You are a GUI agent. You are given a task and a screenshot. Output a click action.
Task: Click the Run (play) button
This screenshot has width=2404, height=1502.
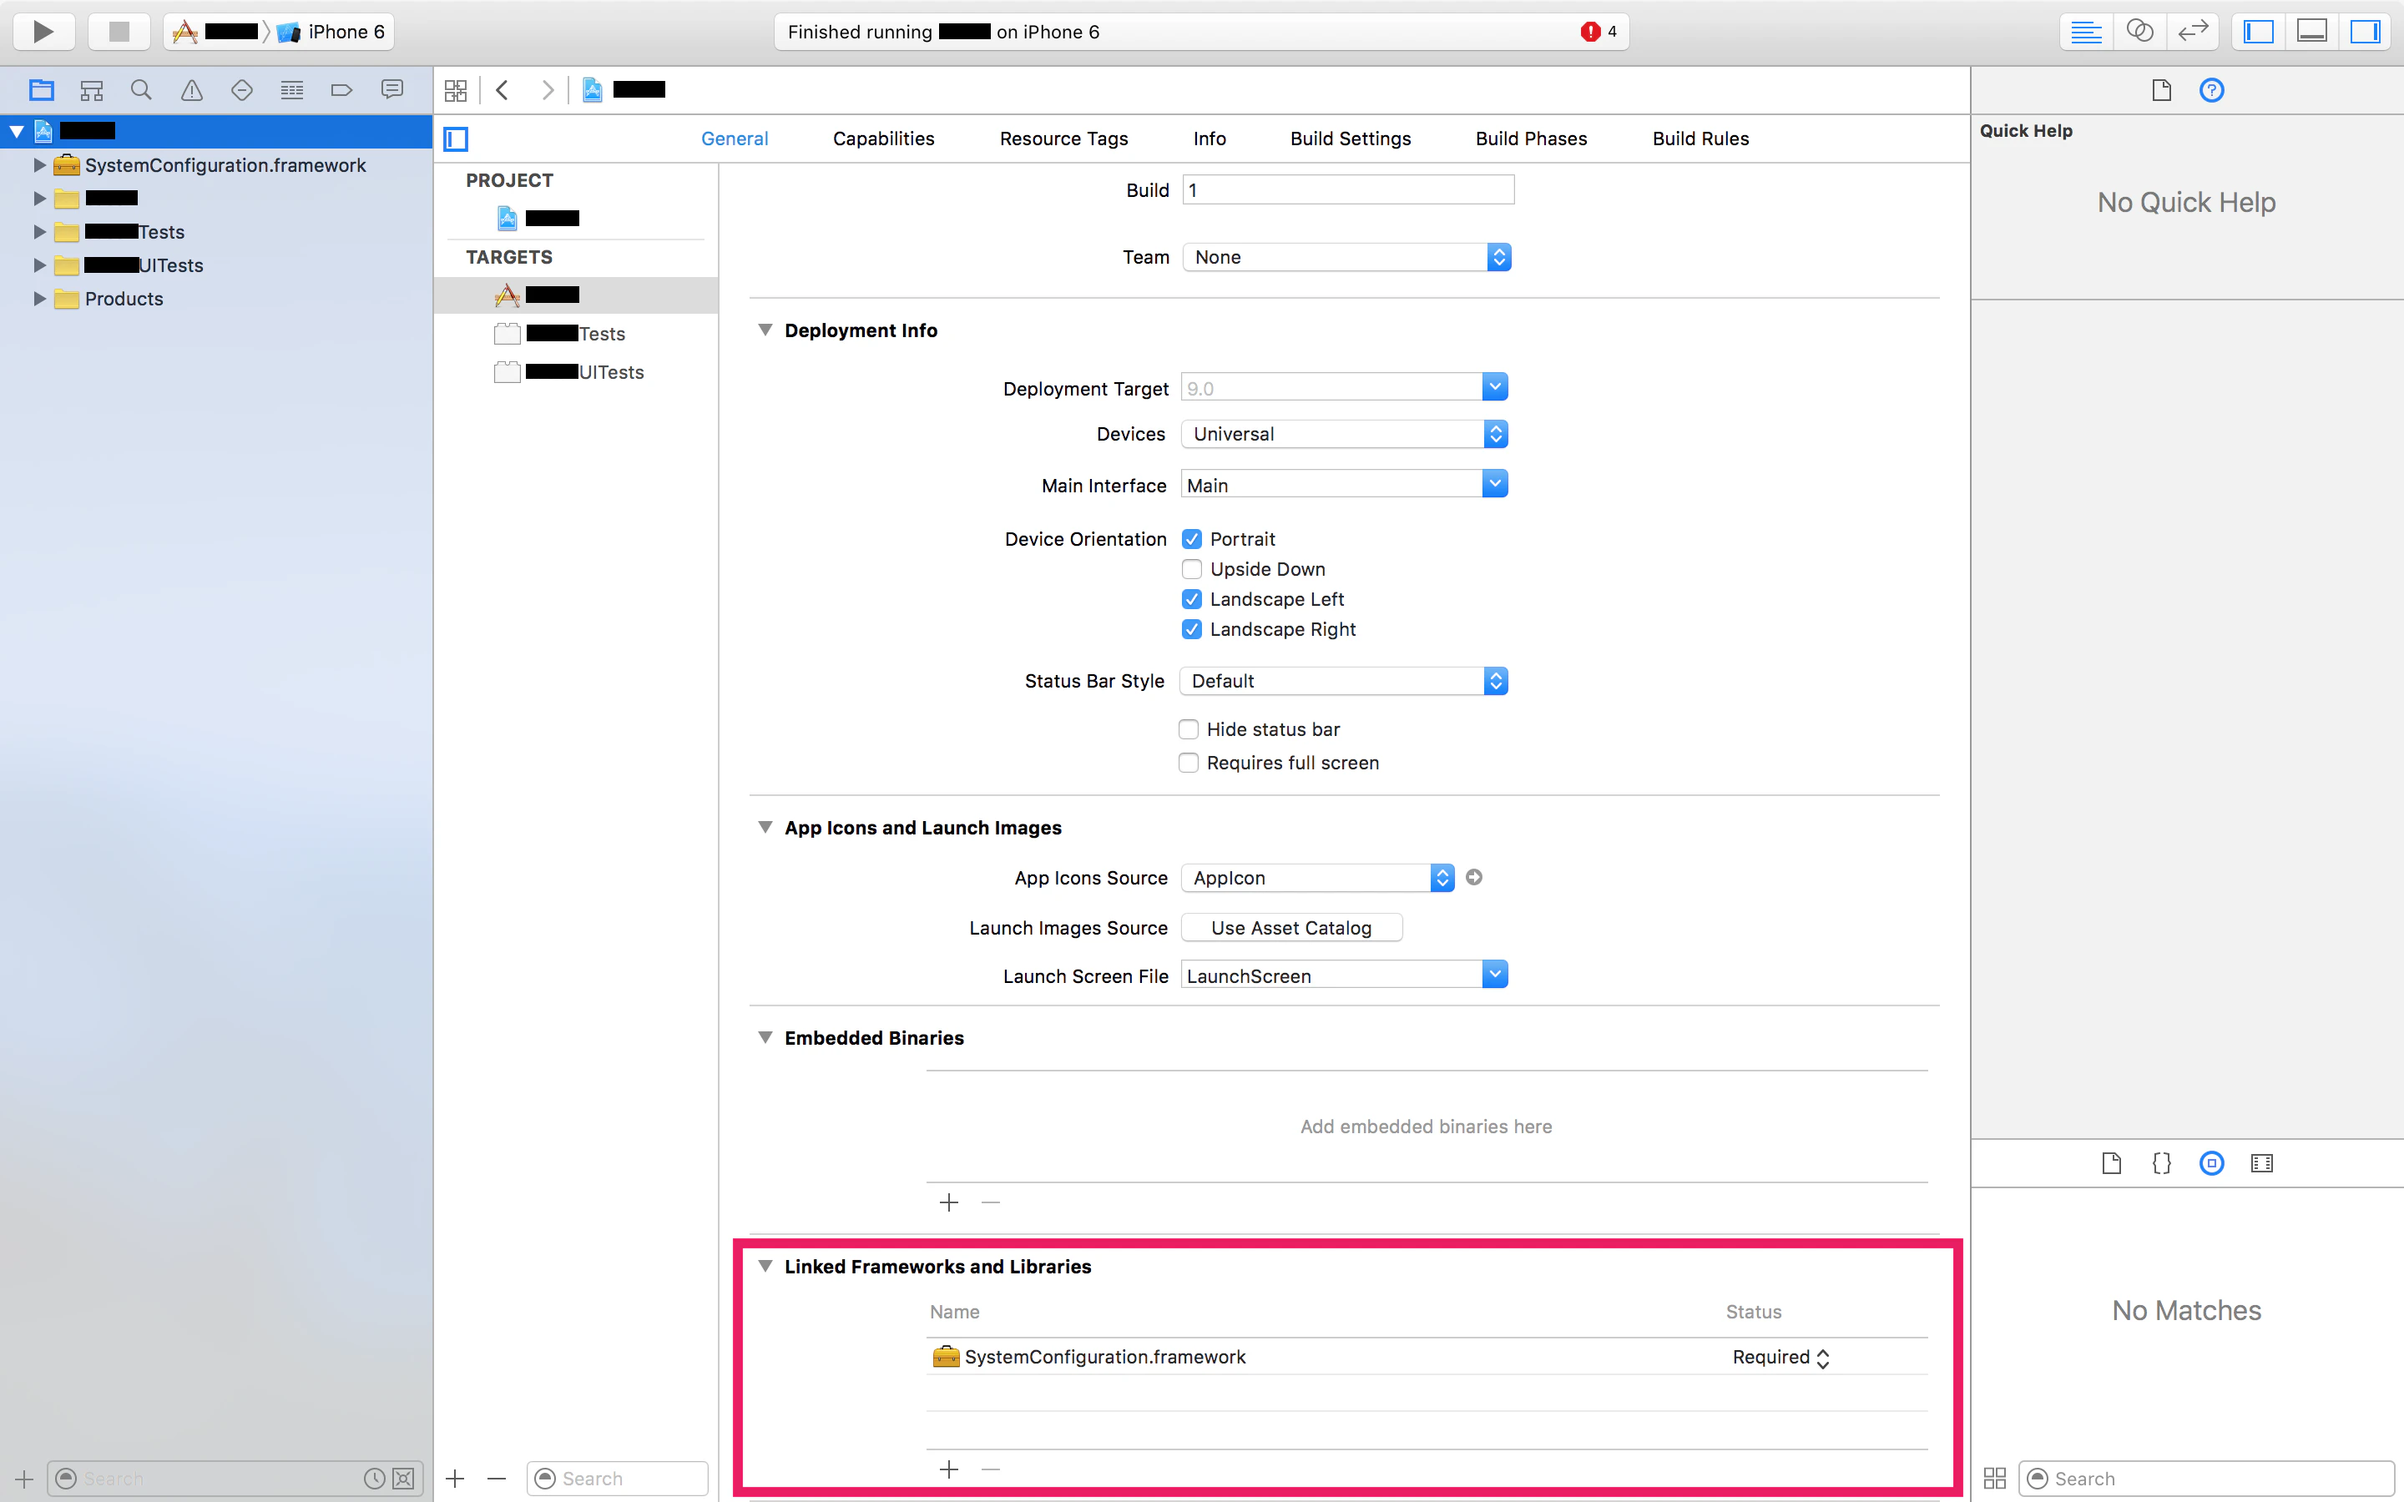coord(43,32)
